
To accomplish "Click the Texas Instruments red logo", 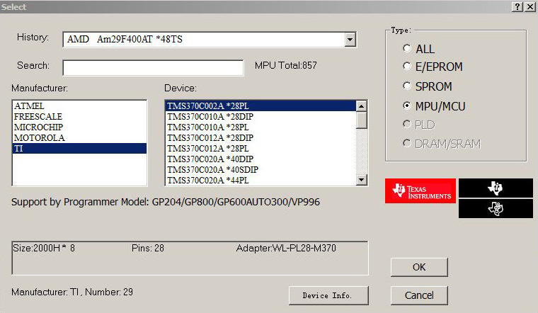I will click(420, 190).
